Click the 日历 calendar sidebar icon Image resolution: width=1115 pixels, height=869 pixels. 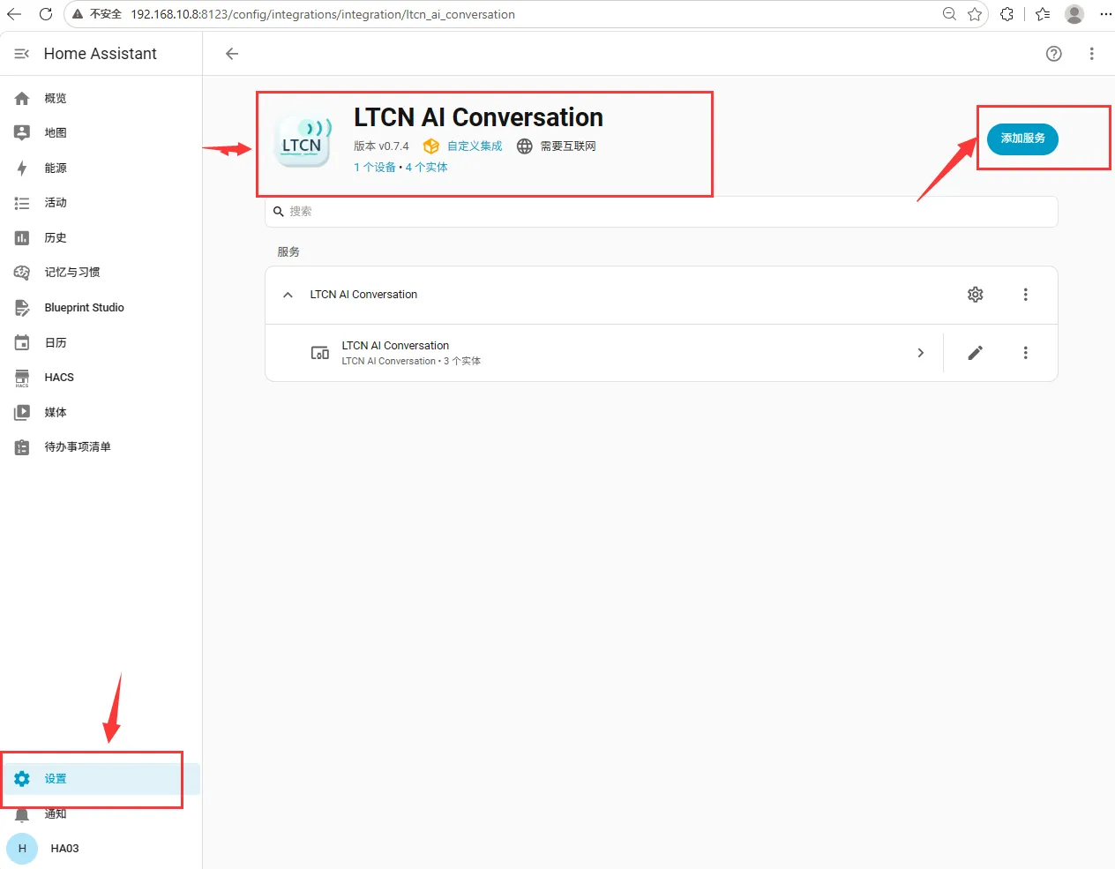[x=22, y=343]
